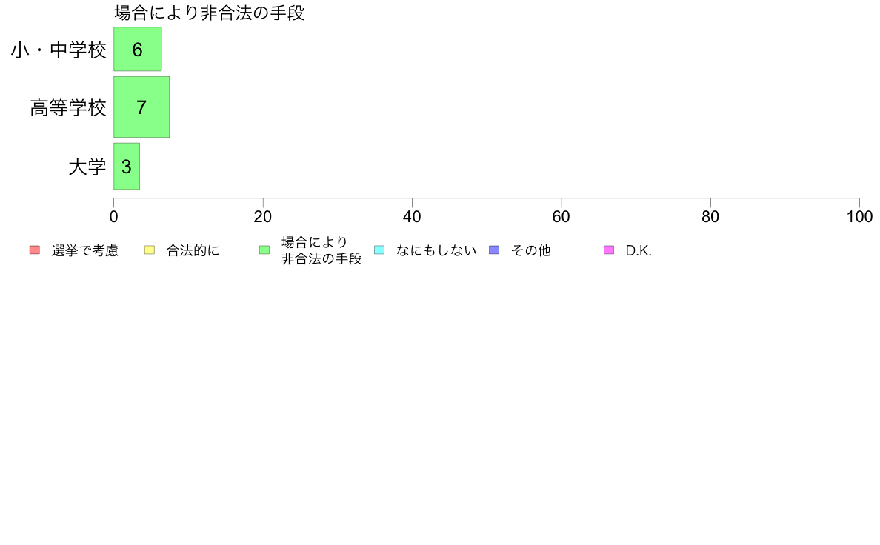
Task: Click the 小・中学校 category label
Action: tap(59, 50)
